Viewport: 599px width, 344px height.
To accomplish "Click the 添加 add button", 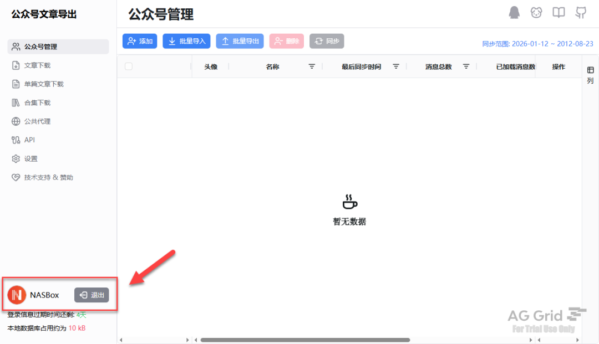I will pos(140,41).
